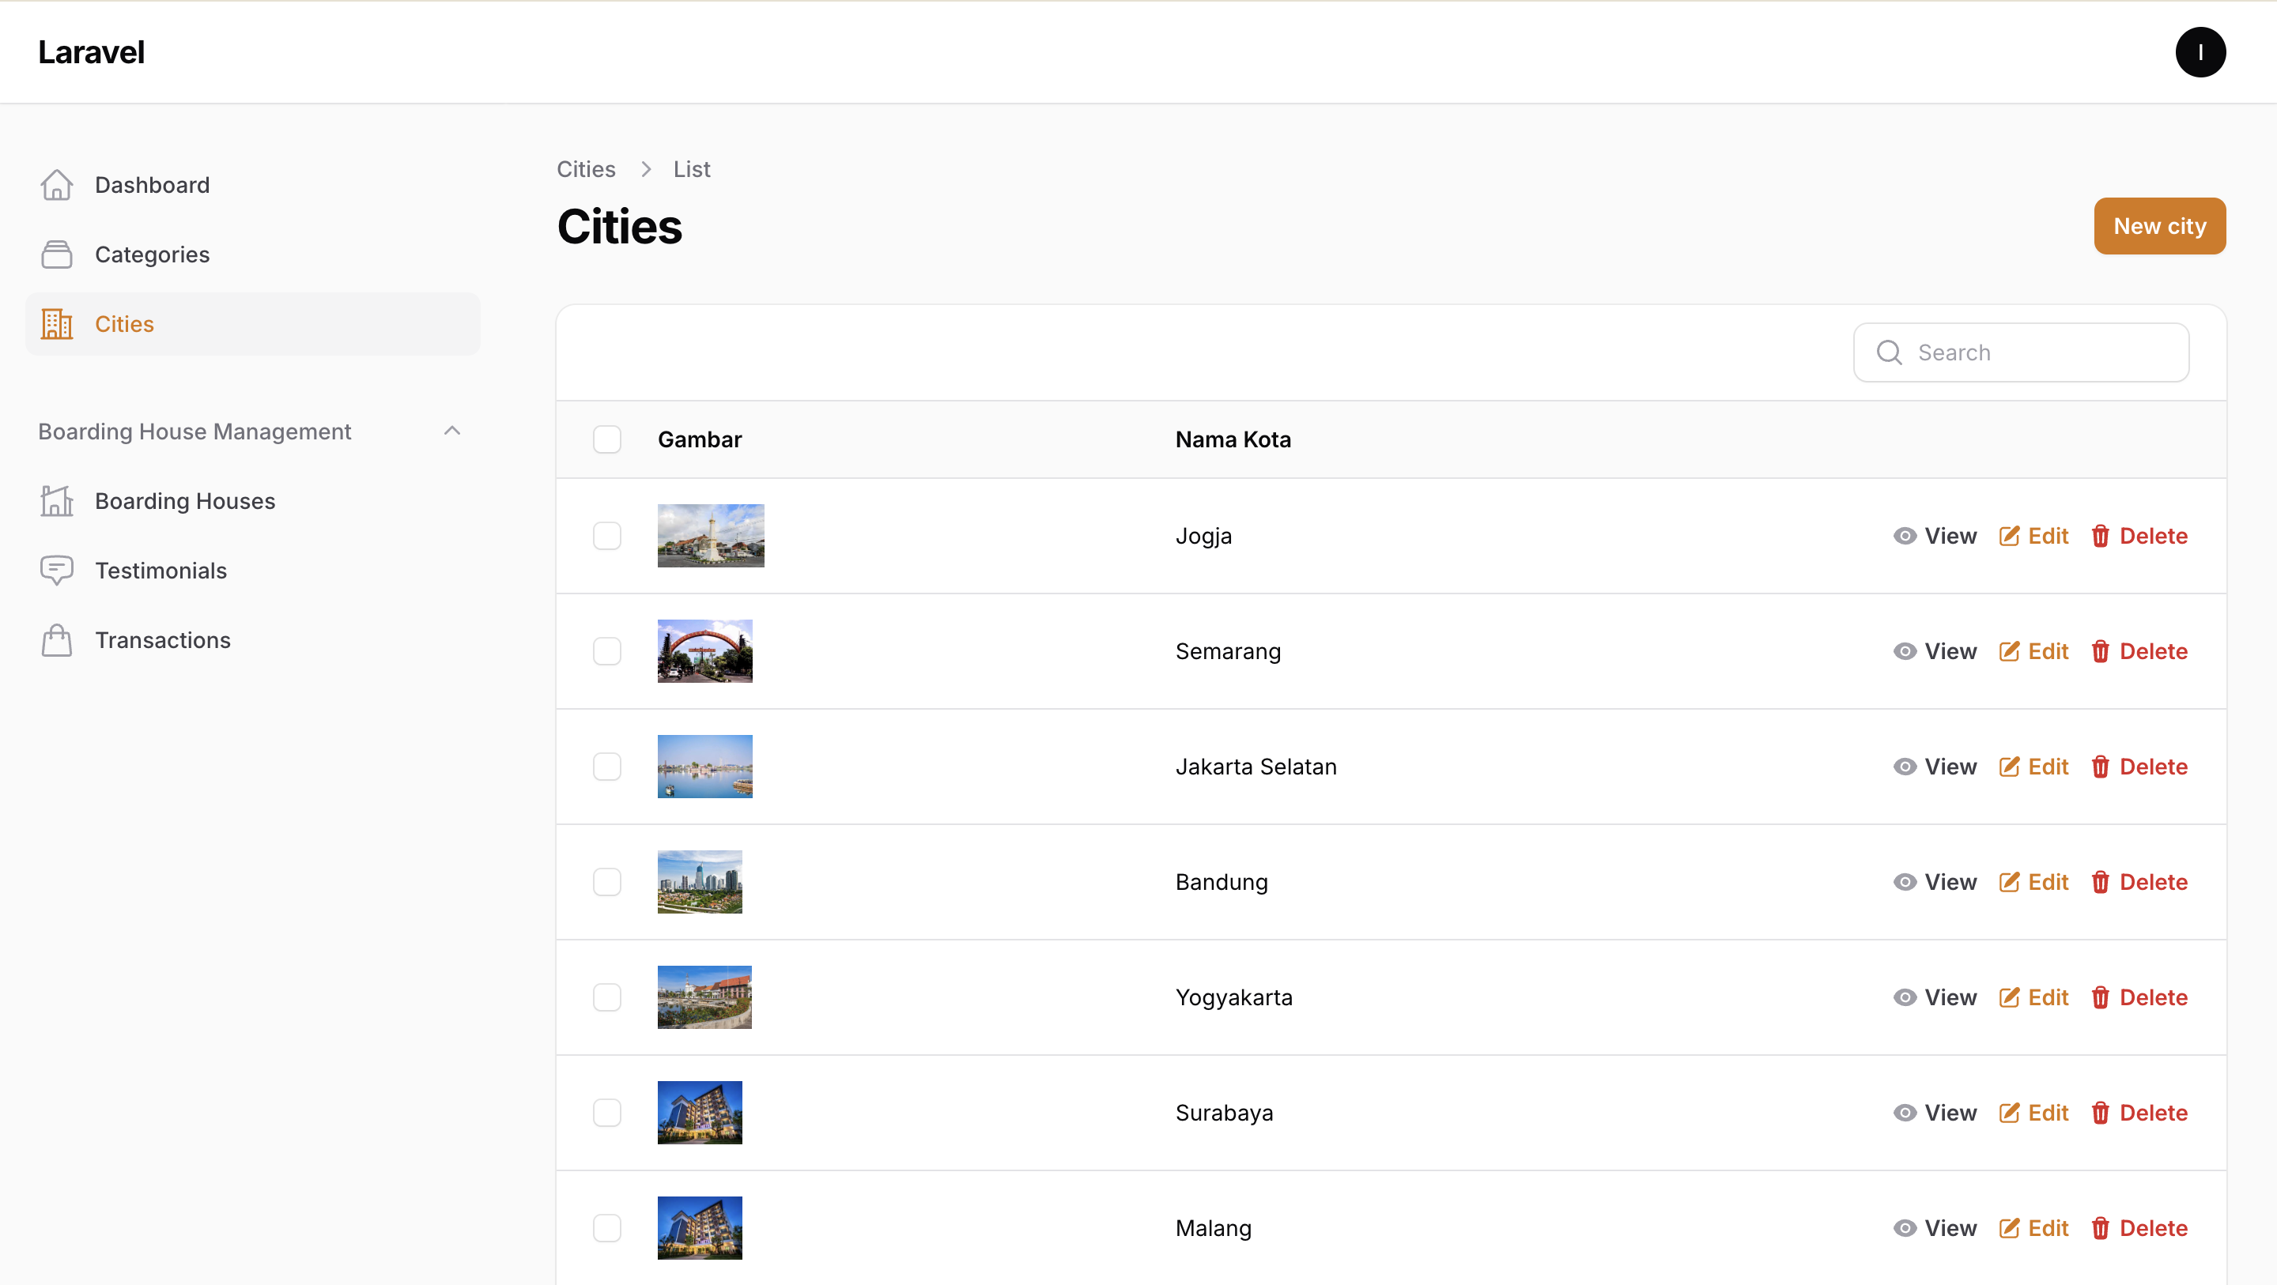Check the Surabaya row checkbox
The image size is (2277, 1285).
pos(607,1113)
